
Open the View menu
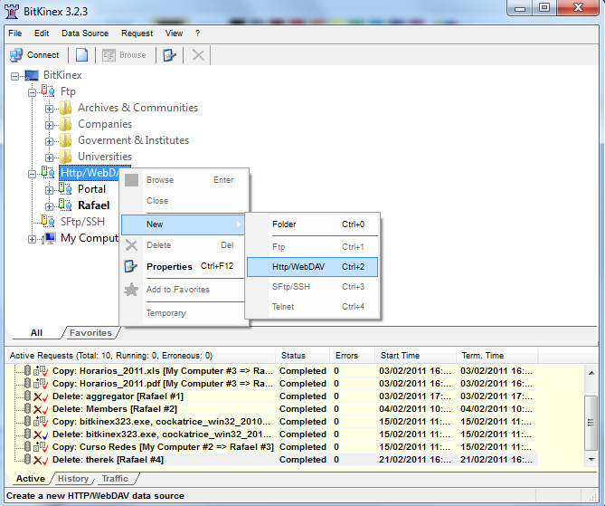click(x=174, y=33)
